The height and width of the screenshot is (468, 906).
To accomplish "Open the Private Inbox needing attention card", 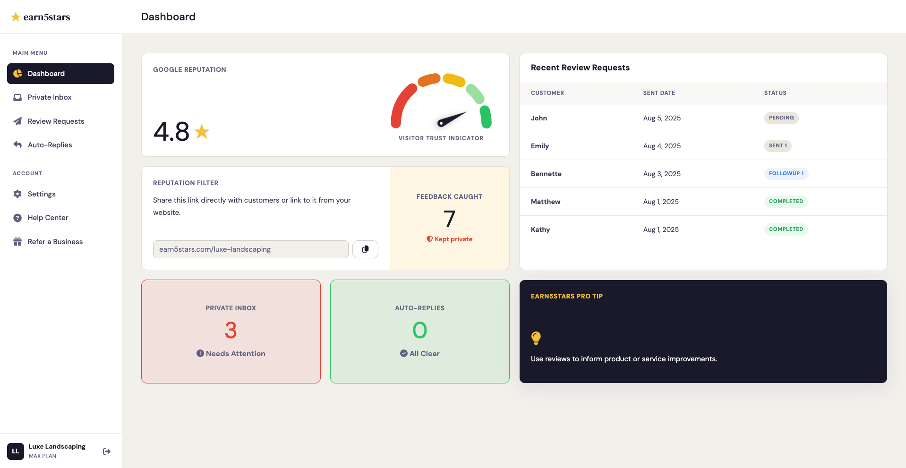I will point(231,331).
